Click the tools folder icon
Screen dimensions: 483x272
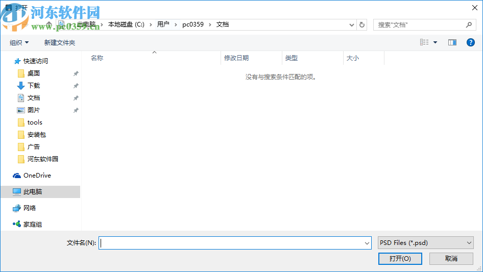click(x=21, y=122)
